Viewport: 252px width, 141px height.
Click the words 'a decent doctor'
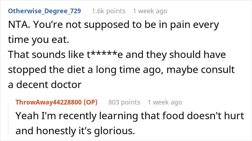tap(45, 84)
